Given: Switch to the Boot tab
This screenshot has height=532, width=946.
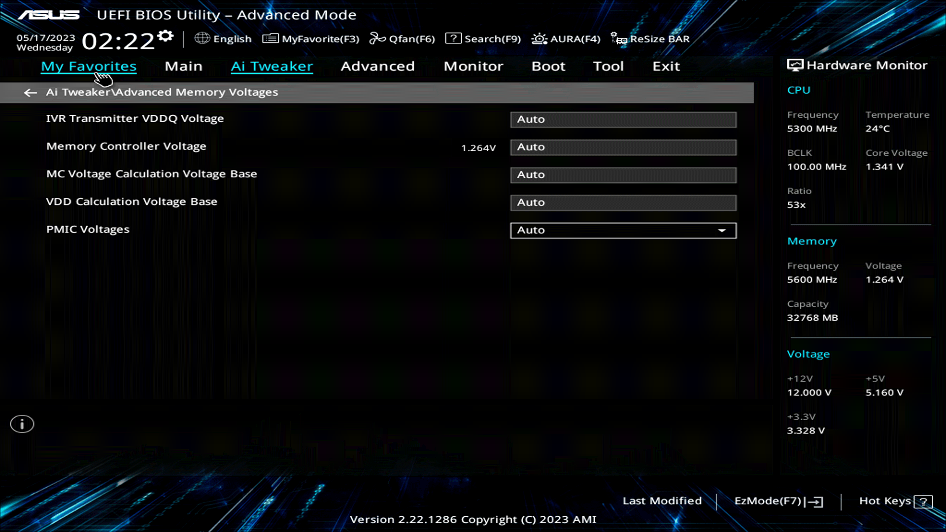Looking at the screenshot, I should (548, 66).
